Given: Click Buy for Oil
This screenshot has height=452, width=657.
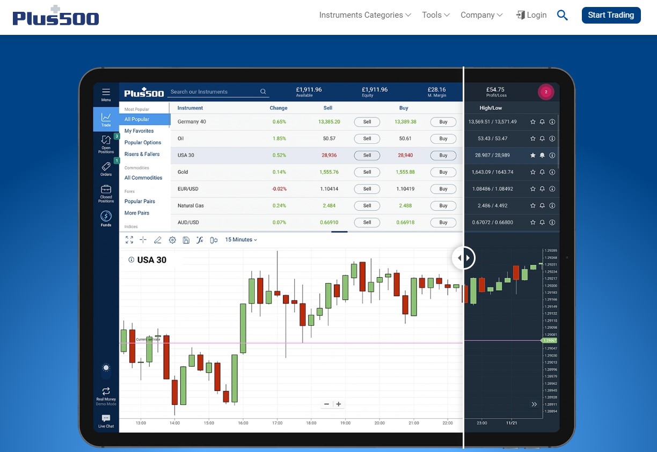Looking at the screenshot, I should [x=443, y=138].
